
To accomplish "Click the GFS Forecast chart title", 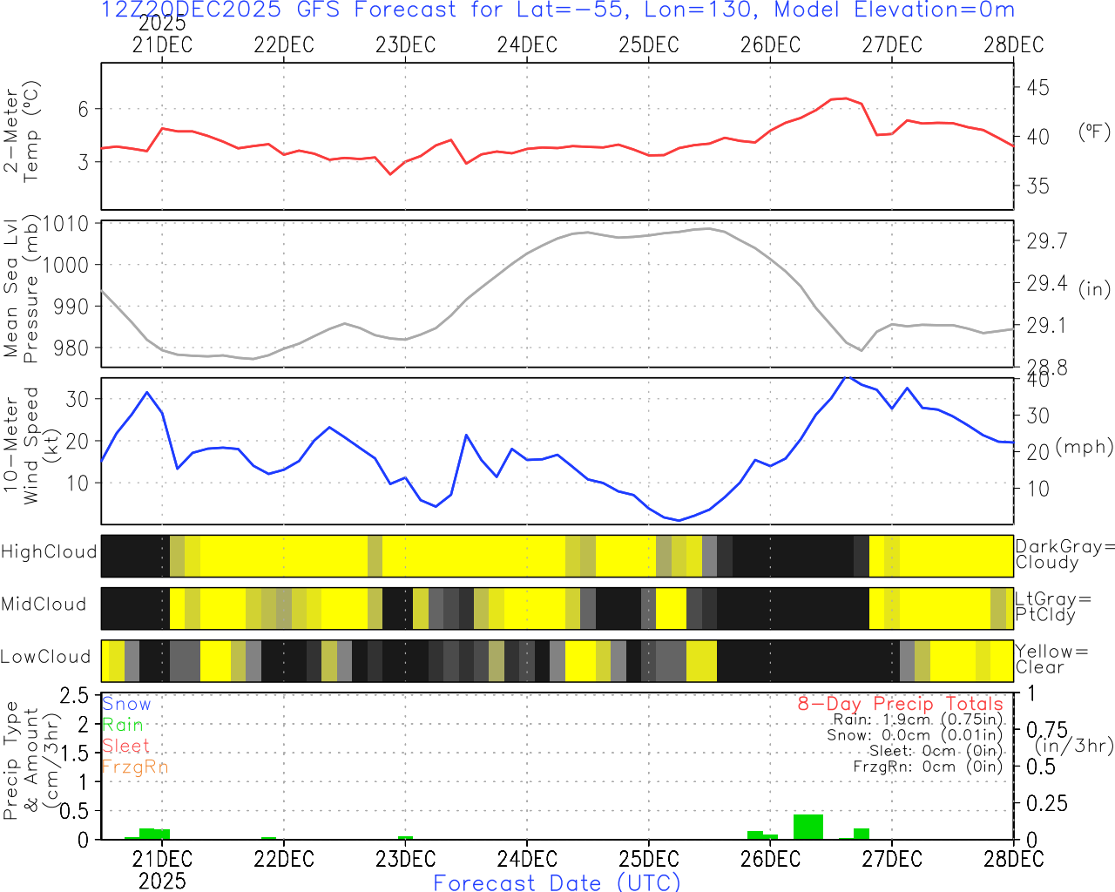I will (x=557, y=10).
